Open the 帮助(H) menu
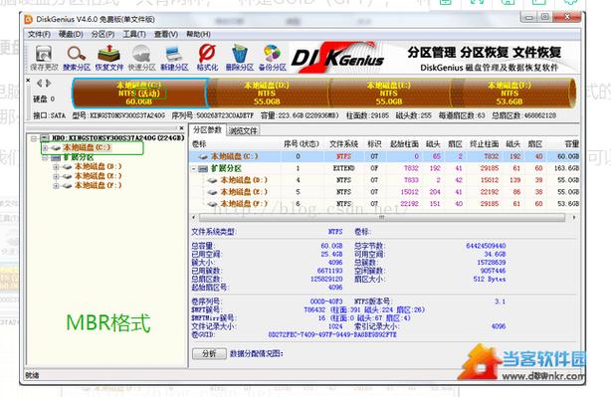 pos(198,34)
